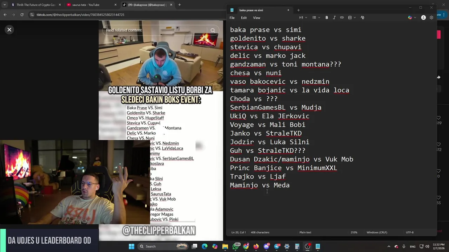
Task: Insert a link in Notepad
Action: (x=342, y=17)
